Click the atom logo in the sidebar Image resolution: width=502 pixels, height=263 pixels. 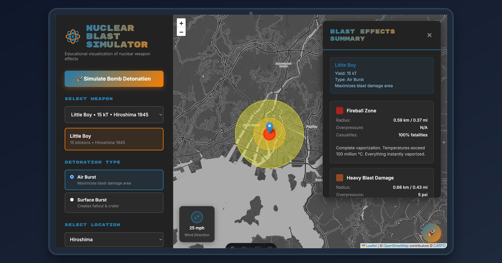click(73, 37)
